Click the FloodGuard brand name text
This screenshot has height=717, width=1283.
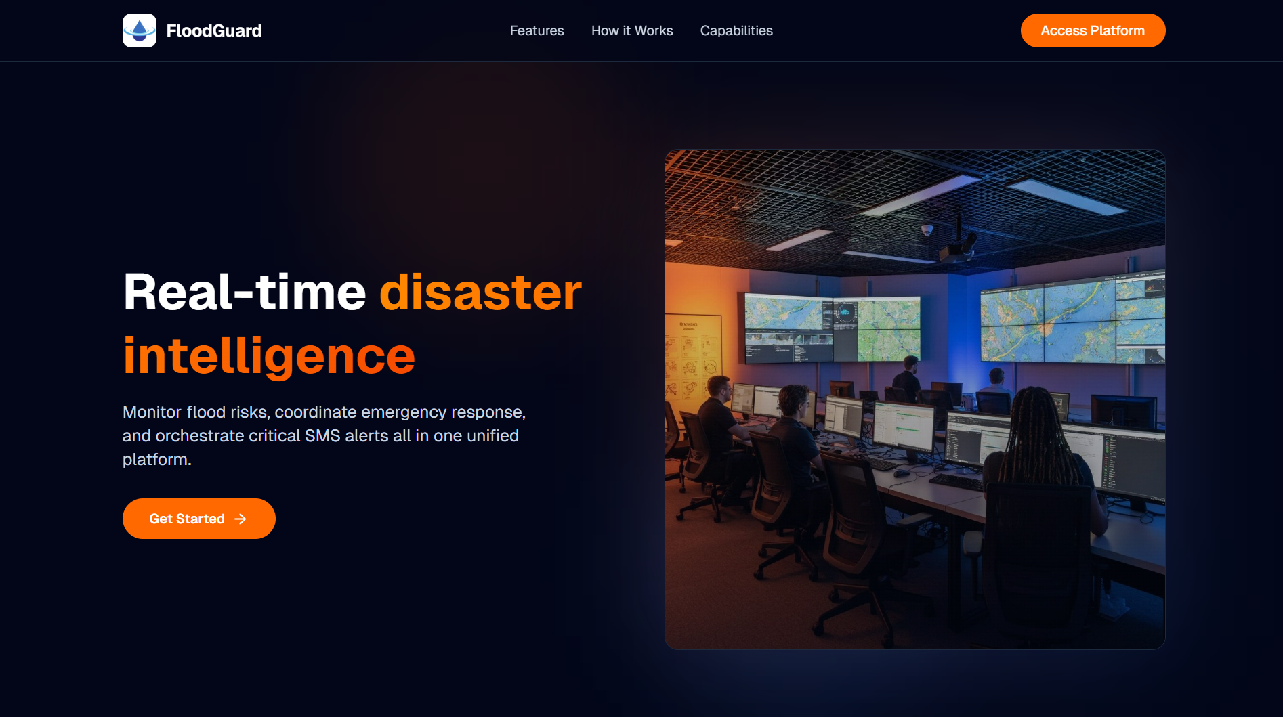pos(214,30)
